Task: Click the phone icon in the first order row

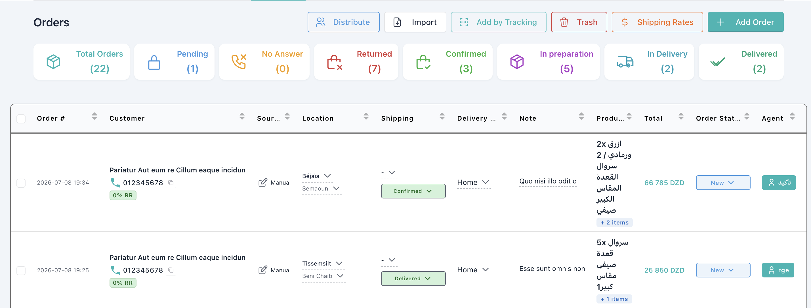Action: (115, 183)
